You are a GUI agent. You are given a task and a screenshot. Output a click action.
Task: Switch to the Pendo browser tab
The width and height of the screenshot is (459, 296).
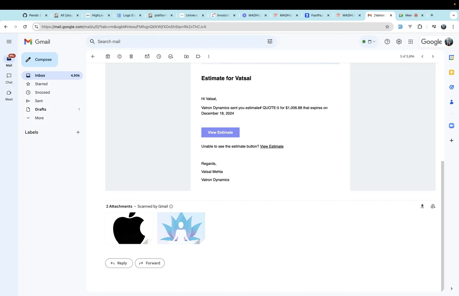[35, 15]
